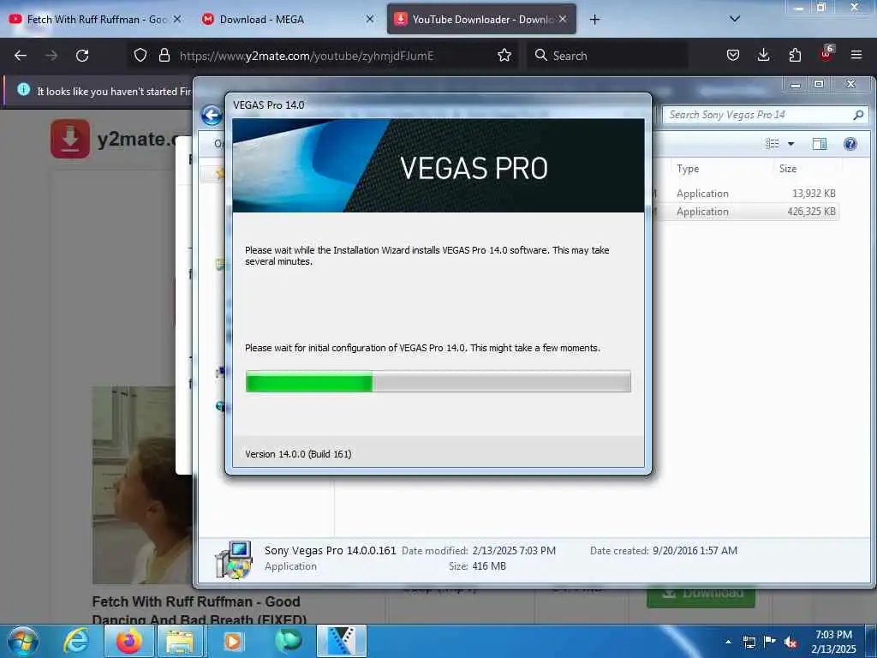The height and width of the screenshot is (658, 877).
Task: Click the Explorer search magnifier icon
Action: (858, 115)
